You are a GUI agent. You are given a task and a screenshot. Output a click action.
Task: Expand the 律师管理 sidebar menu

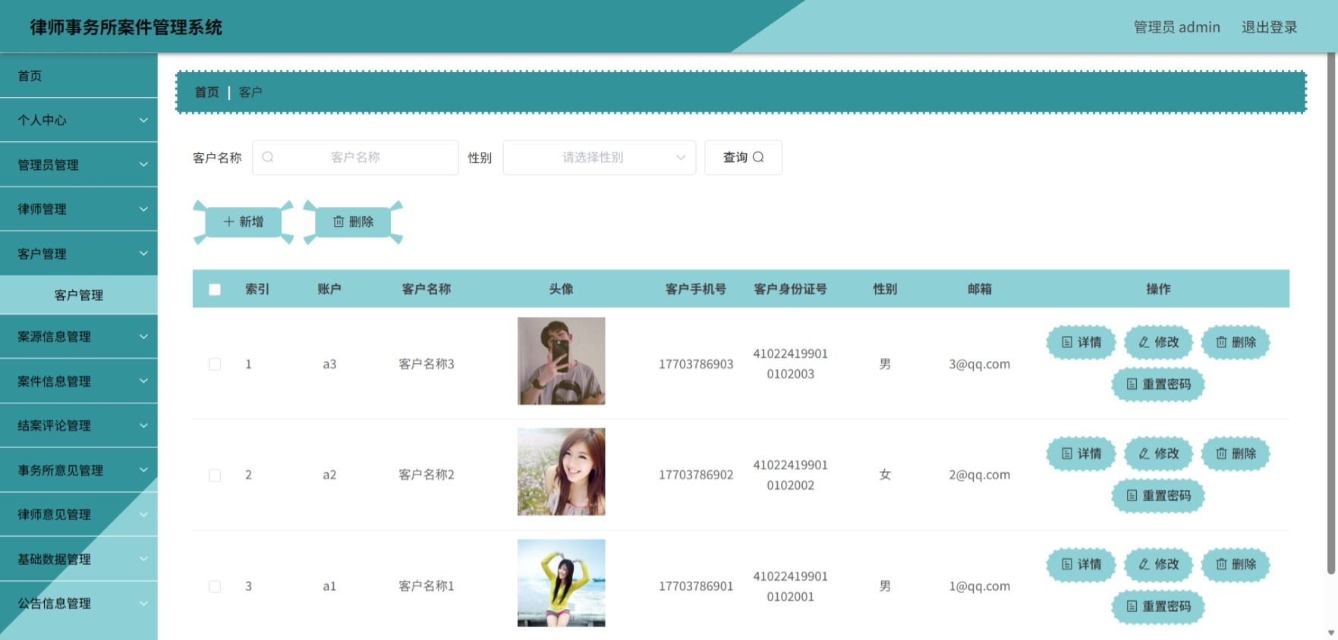click(79, 209)
